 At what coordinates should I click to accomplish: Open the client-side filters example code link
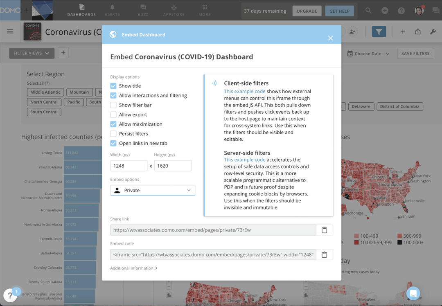click(x=245, y=91)
